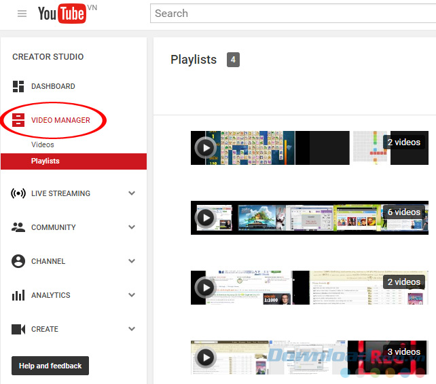Play the 6 videos playlist

(x=206, y=218)
